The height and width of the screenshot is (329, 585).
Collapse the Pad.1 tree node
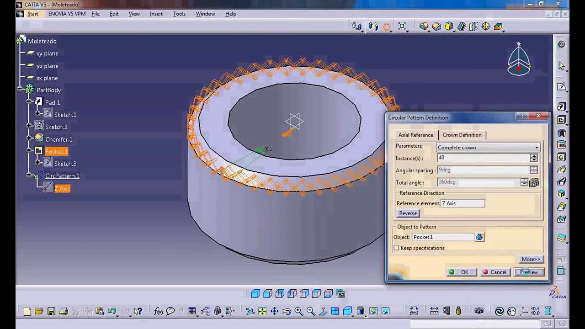coord(29,102)
